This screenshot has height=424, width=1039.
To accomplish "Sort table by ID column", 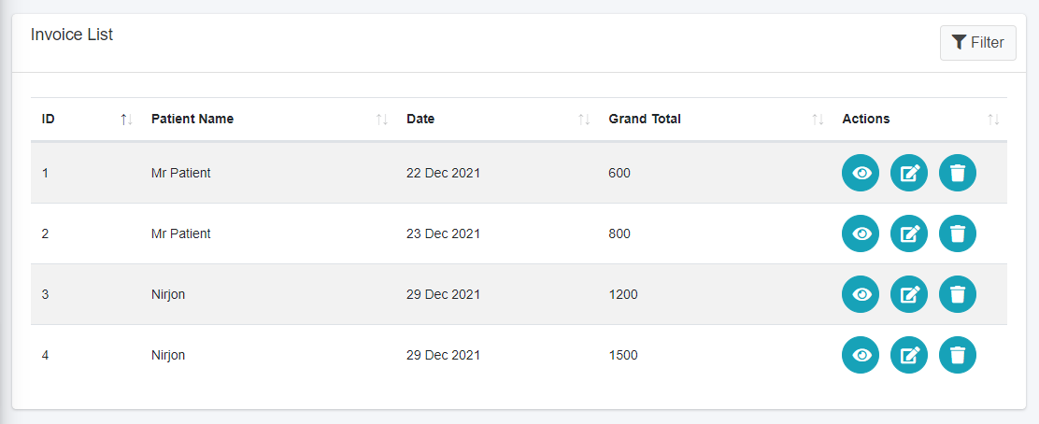I will click(x=49, y=119).
